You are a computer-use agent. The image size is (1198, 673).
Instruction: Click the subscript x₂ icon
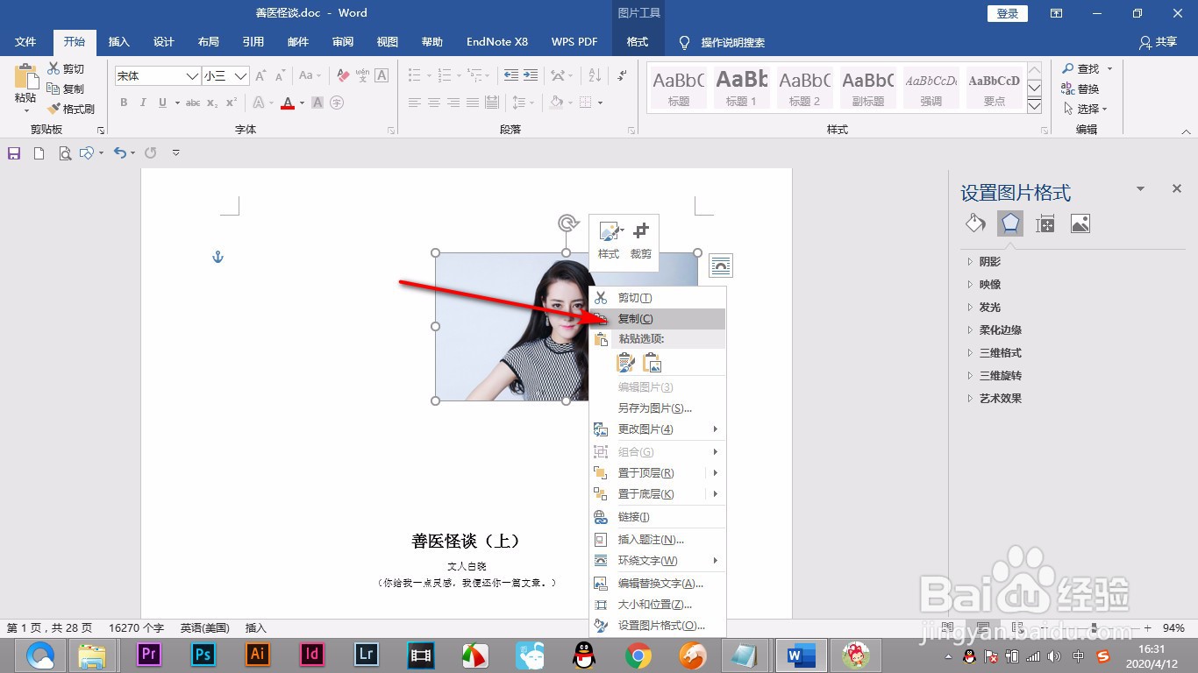pos(213,103)
